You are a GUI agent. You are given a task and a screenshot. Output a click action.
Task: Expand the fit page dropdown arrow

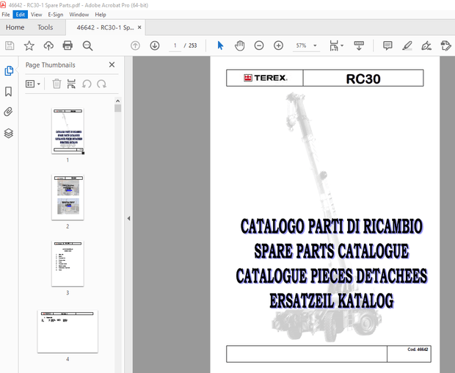pyautogui.click(x=342, y=46)
